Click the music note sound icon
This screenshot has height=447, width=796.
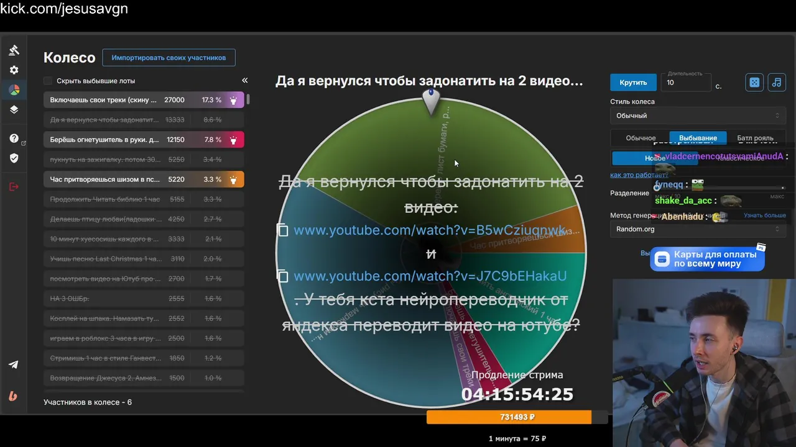click(777, 83)
